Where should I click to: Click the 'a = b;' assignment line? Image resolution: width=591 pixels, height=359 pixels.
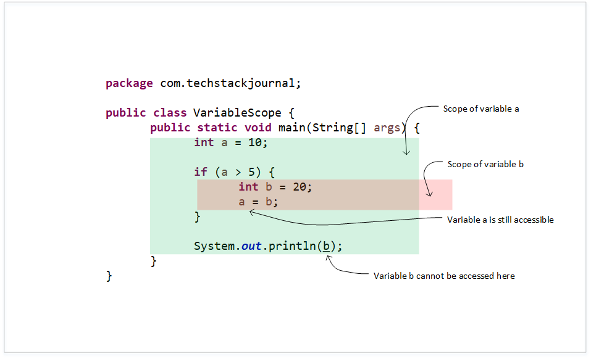tap(258, 202)
